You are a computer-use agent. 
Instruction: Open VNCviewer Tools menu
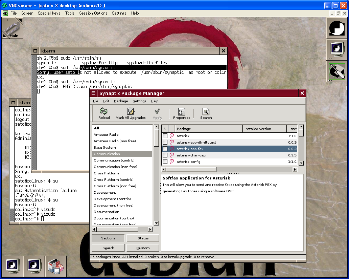(x=70, y=13)
